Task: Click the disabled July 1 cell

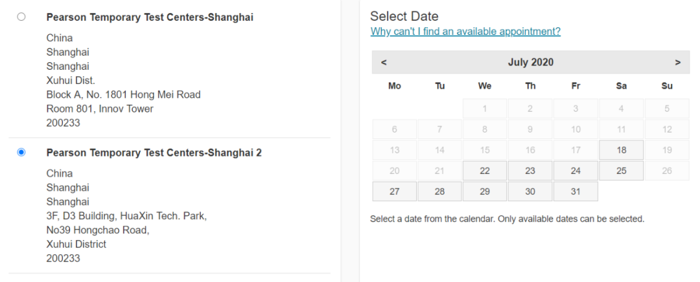Action: 485,109
